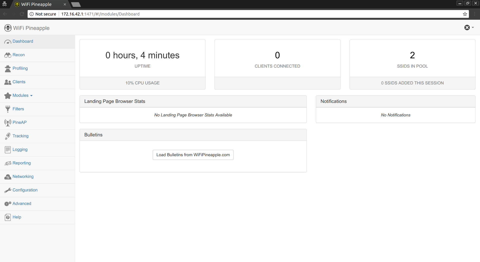Screen dimensions: 480x262
Task: Click the Configuration wrench icon
Action: (x=7, y=190)
